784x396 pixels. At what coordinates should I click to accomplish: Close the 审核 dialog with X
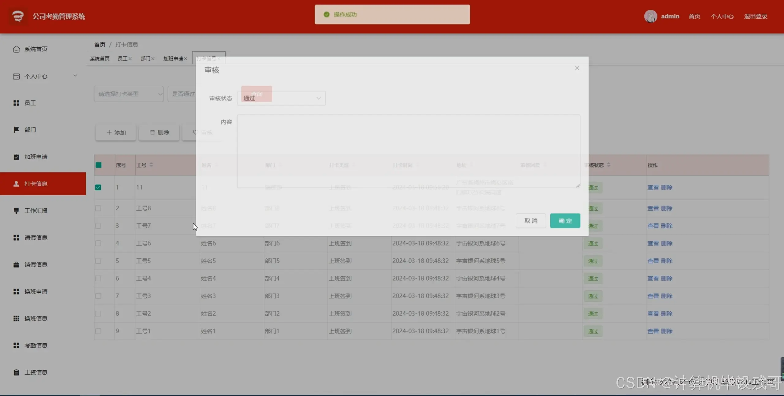[x=577, y=68]
